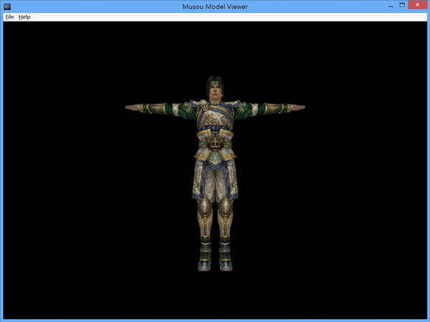Screen dimensions: 430x322
Task: Open the Help menu
Action: pyautogui.click(x=24, y=16)
